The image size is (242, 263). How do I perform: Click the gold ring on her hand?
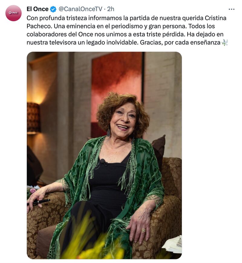pos(144,230)
